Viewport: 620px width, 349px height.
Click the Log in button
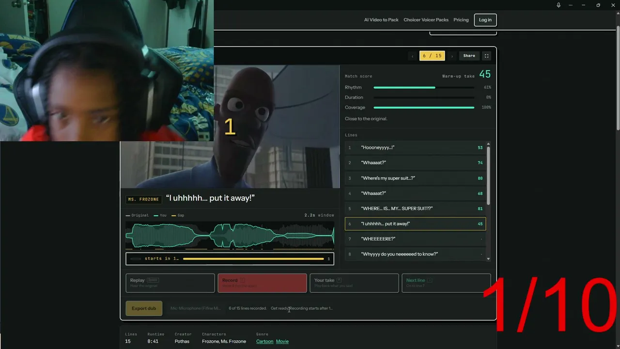485,20
